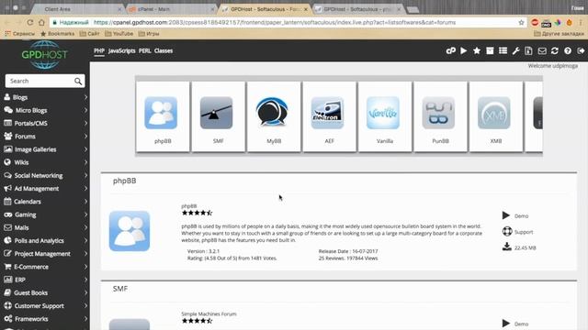
Task: Expand the Guest Books category
Action: pyautogui.click(x=45, y=292)
